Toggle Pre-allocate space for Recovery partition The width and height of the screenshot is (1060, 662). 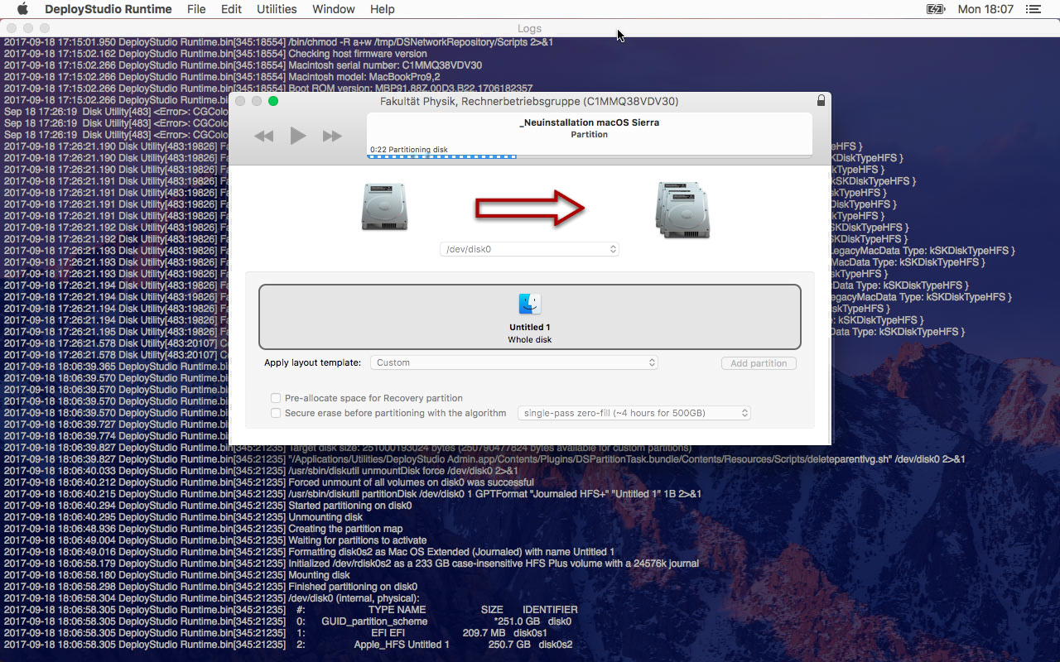(277, 398)
